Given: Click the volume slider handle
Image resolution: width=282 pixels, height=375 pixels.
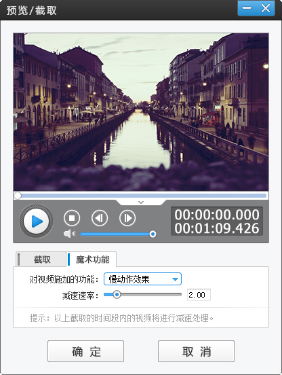Looking at the screenshot, I should pyautogui.click(x=153, y=234).
